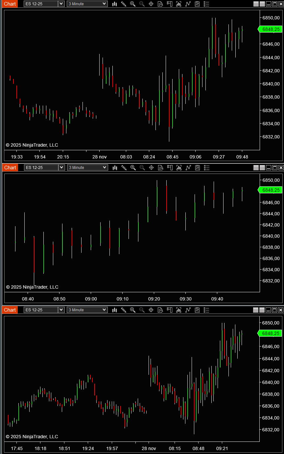Click zoom in magnifier in top chart
The height and width of the screenshot is (454, 284).
coord(133,4)
